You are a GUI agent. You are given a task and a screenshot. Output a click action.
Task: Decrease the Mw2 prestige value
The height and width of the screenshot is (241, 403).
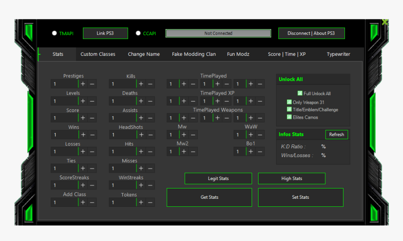[x=193, y=152]
